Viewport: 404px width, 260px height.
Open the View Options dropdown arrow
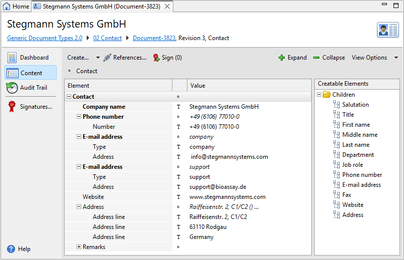click(x=396, y=58)
